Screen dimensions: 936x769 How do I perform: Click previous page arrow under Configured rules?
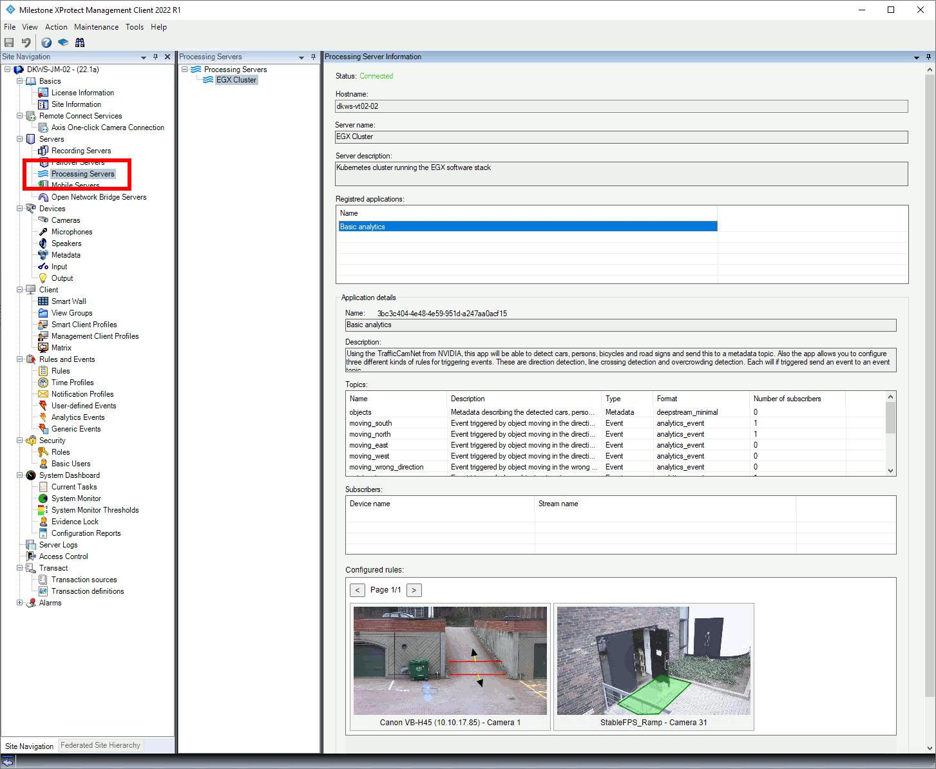(x=358, y=590)
